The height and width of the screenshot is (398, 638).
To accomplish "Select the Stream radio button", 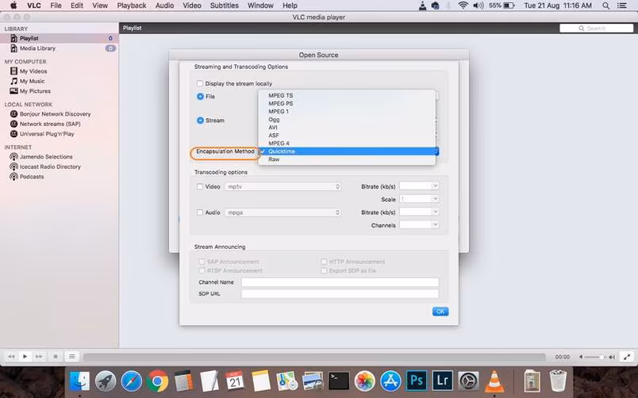I will (200, 121).
